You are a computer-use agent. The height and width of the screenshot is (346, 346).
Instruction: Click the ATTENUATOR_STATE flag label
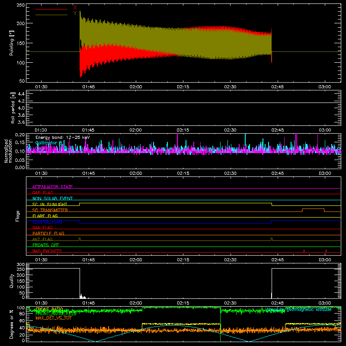pos(52,187)
